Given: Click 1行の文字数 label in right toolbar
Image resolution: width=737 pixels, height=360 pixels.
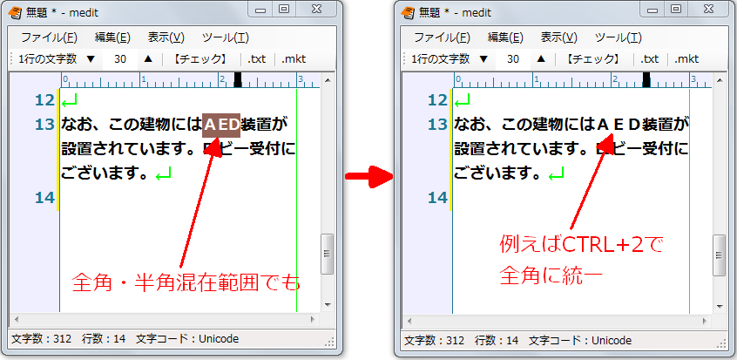Looking at the screenshot, I should (441, 59).
